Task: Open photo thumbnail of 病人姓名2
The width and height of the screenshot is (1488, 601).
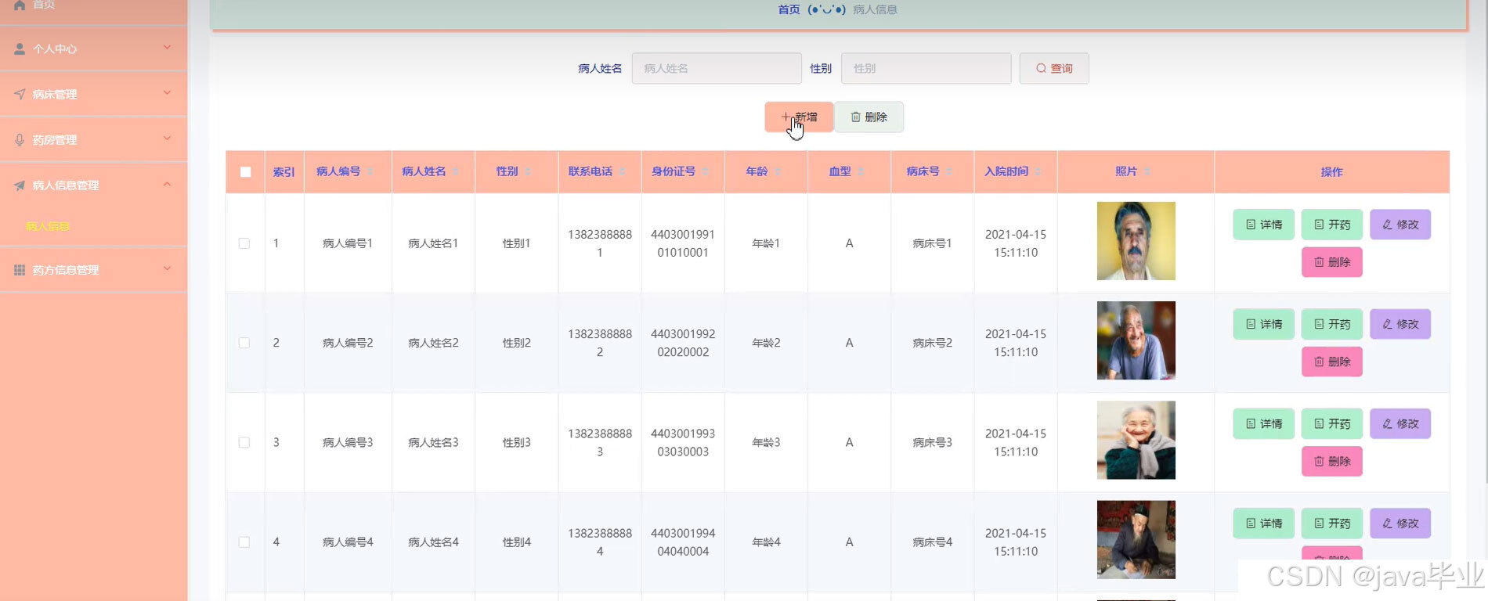Action: [x=1136, y=340]
